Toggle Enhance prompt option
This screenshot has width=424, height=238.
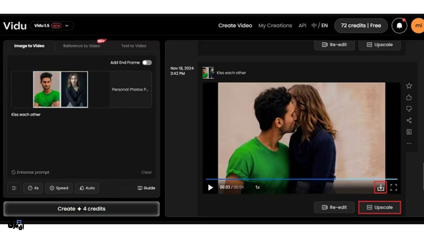click(x=30, y=172)
